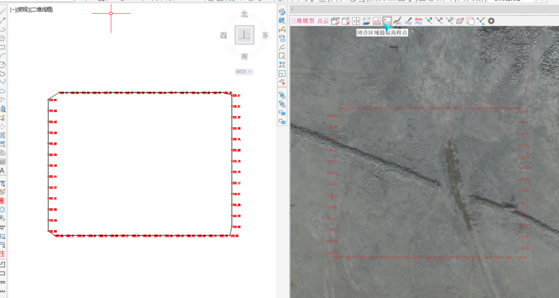559x298 pixels.
Task: Choose the Polygon tool in left toolbar
Action: click(x=3, y=38)
